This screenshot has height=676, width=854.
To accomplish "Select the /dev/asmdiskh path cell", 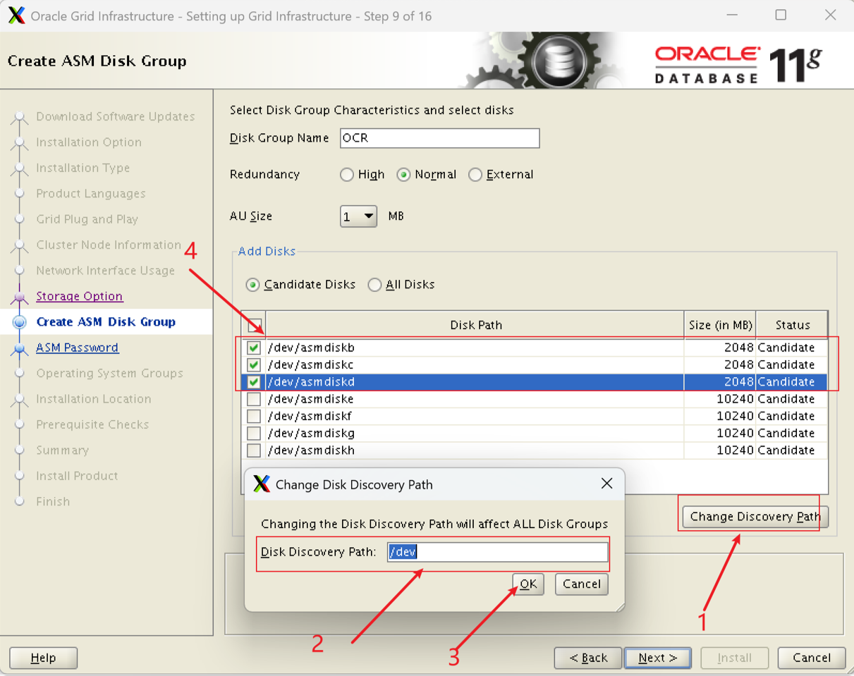I will pos(475,450).
